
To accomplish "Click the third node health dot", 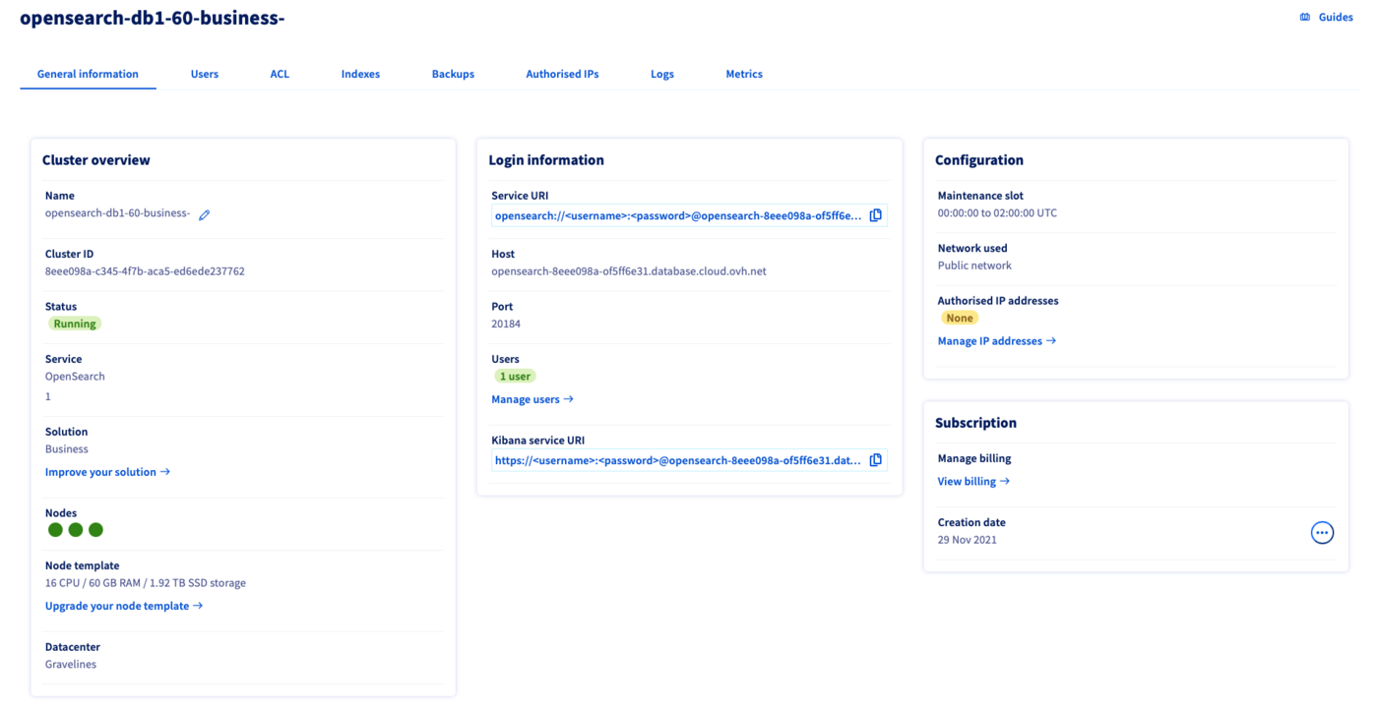I will (95, 529).
